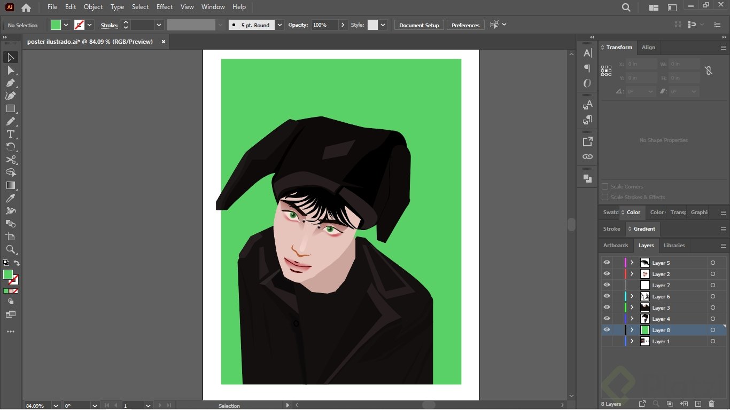Open the Opacity dropdown arrow

(x=343, y=25)
